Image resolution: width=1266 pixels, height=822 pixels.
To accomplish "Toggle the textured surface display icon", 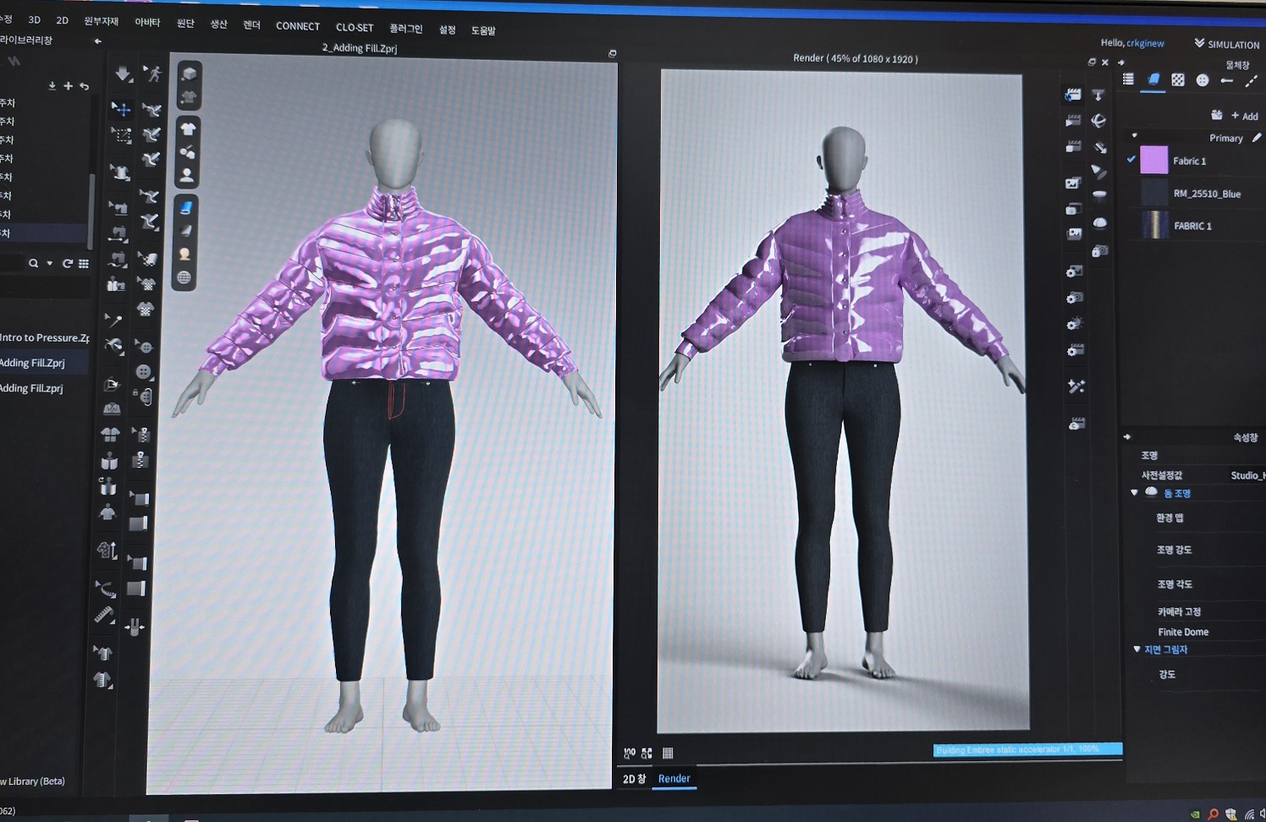I will click(187, 206).
